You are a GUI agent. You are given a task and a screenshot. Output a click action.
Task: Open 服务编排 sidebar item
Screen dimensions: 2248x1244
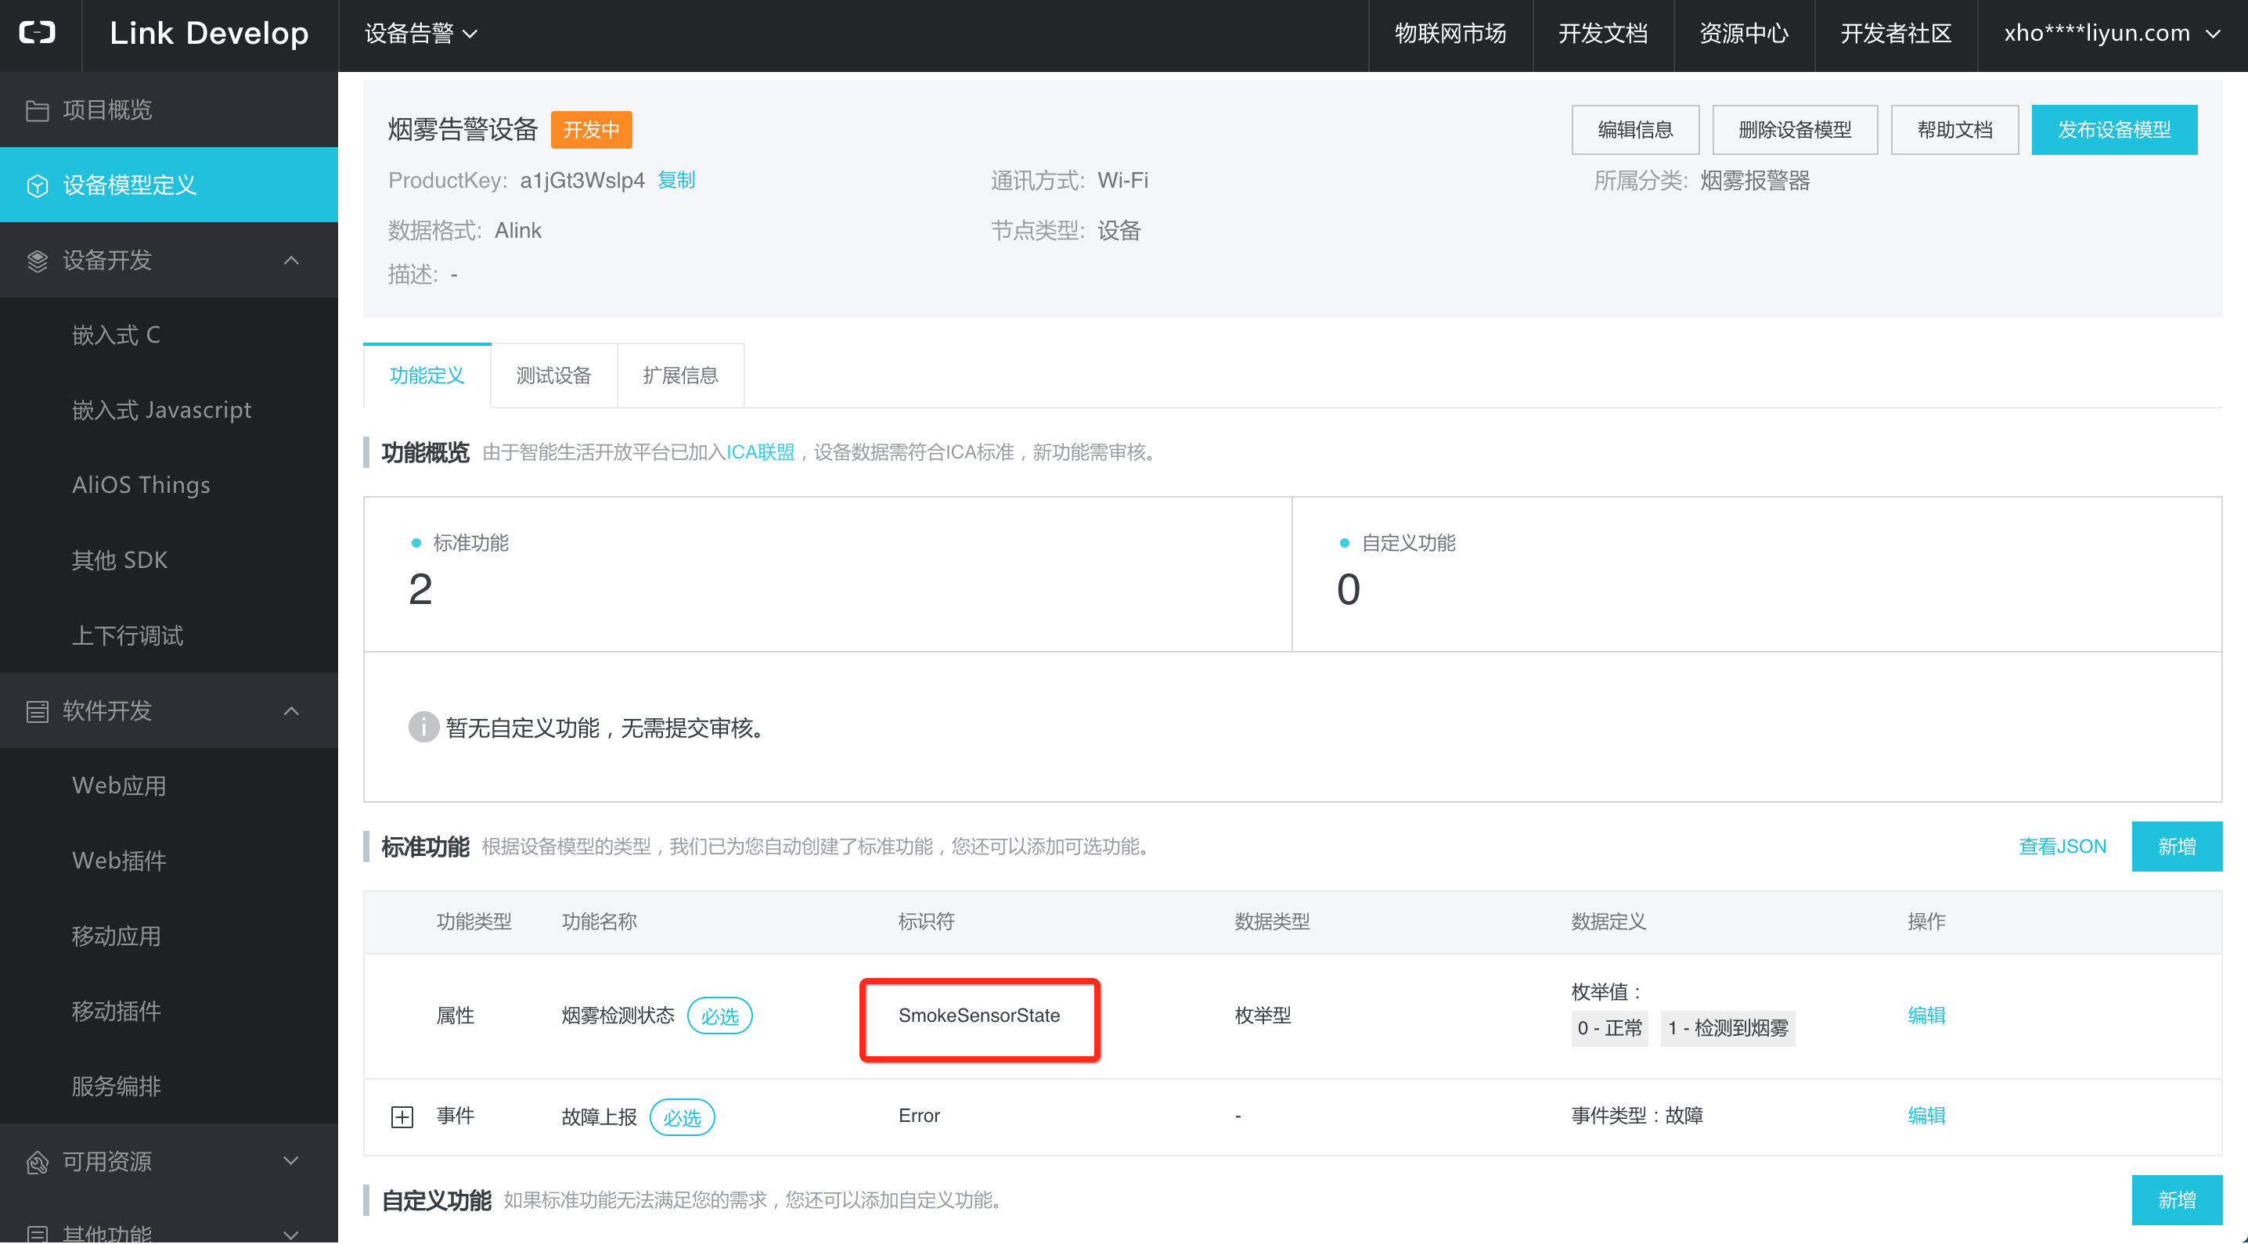click(x=168, y=1086)
